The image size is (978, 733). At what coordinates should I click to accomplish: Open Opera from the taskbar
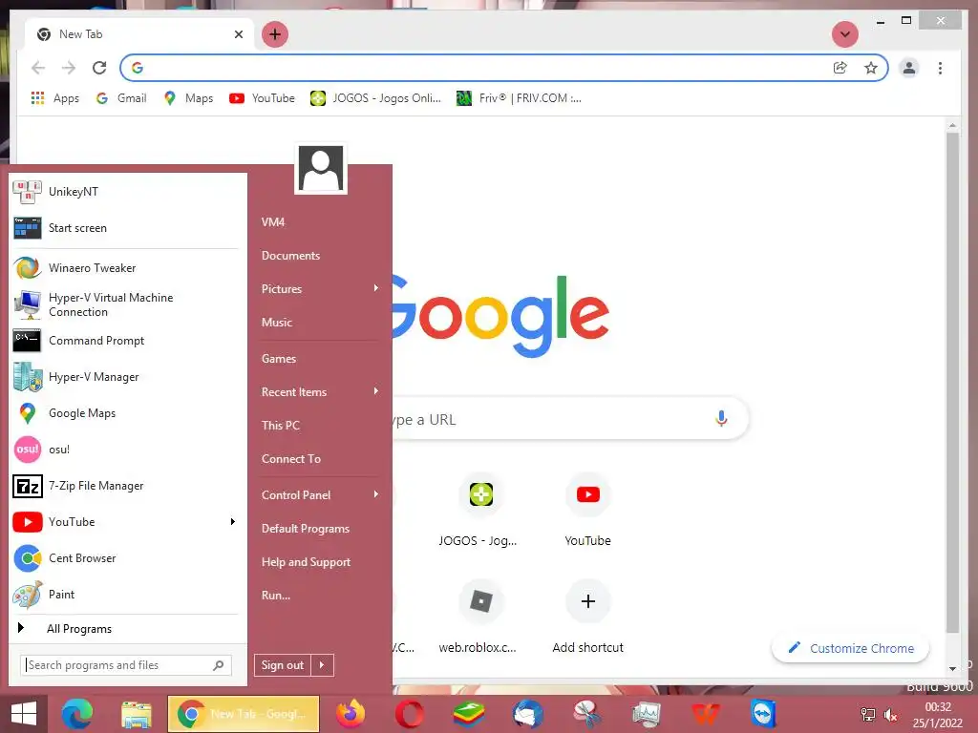click(409, 714)
